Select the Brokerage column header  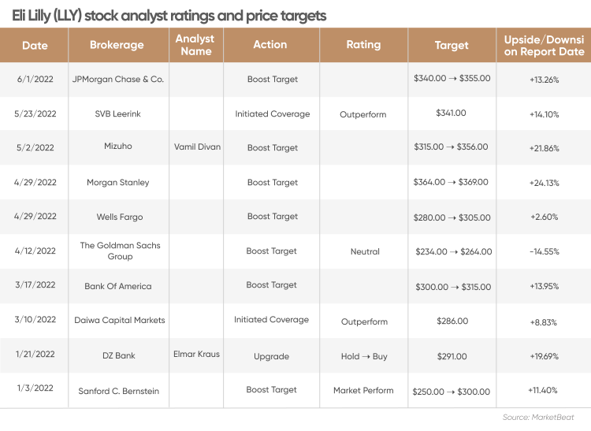tap(117, 45)
